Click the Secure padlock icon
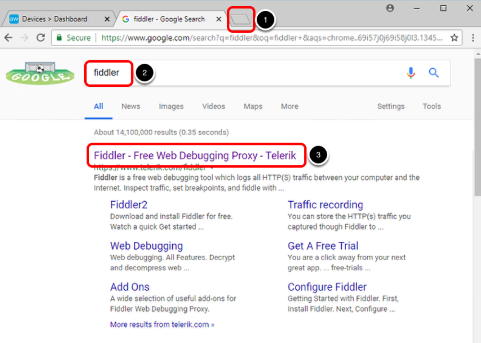Screen dimensions: 481x343 click(61, 38)
